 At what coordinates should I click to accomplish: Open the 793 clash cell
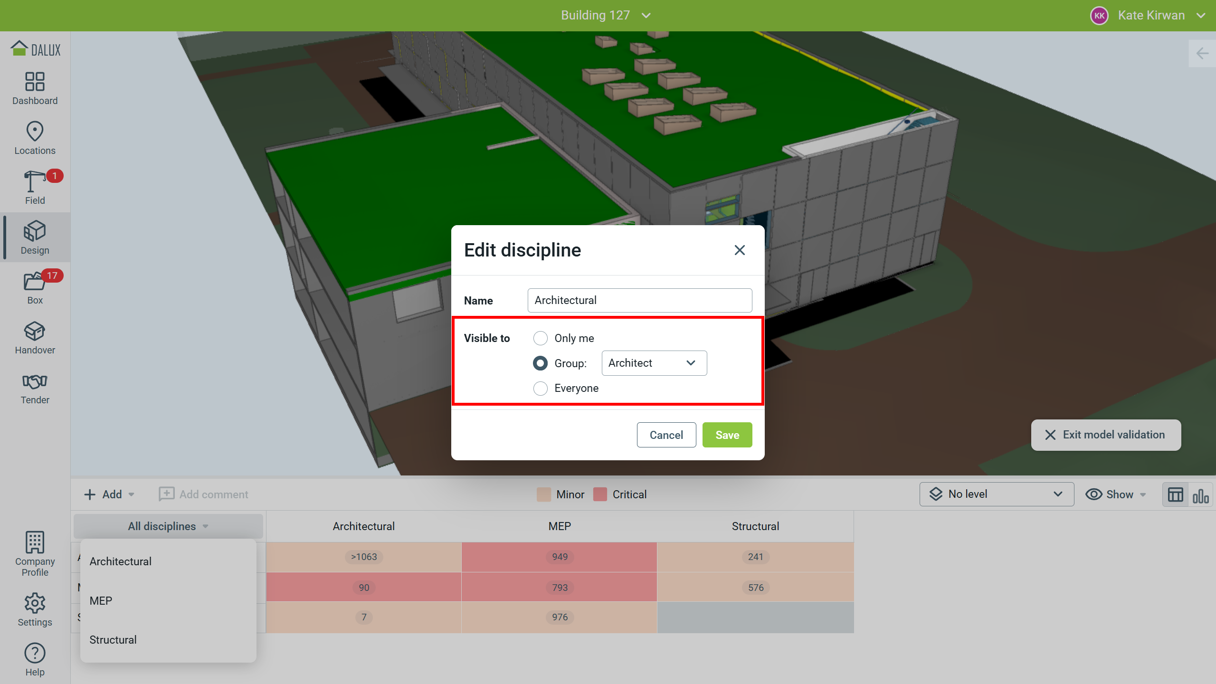click(x=560, y=588)
